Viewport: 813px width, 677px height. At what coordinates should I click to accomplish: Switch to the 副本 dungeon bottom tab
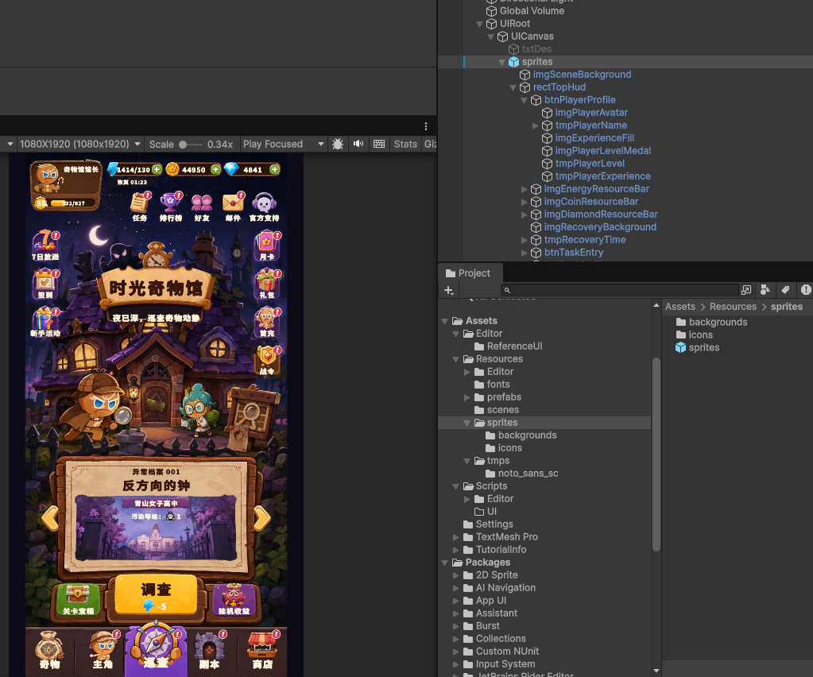point(210,650)
